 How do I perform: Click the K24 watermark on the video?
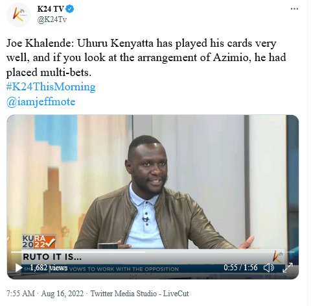(277, 256)
